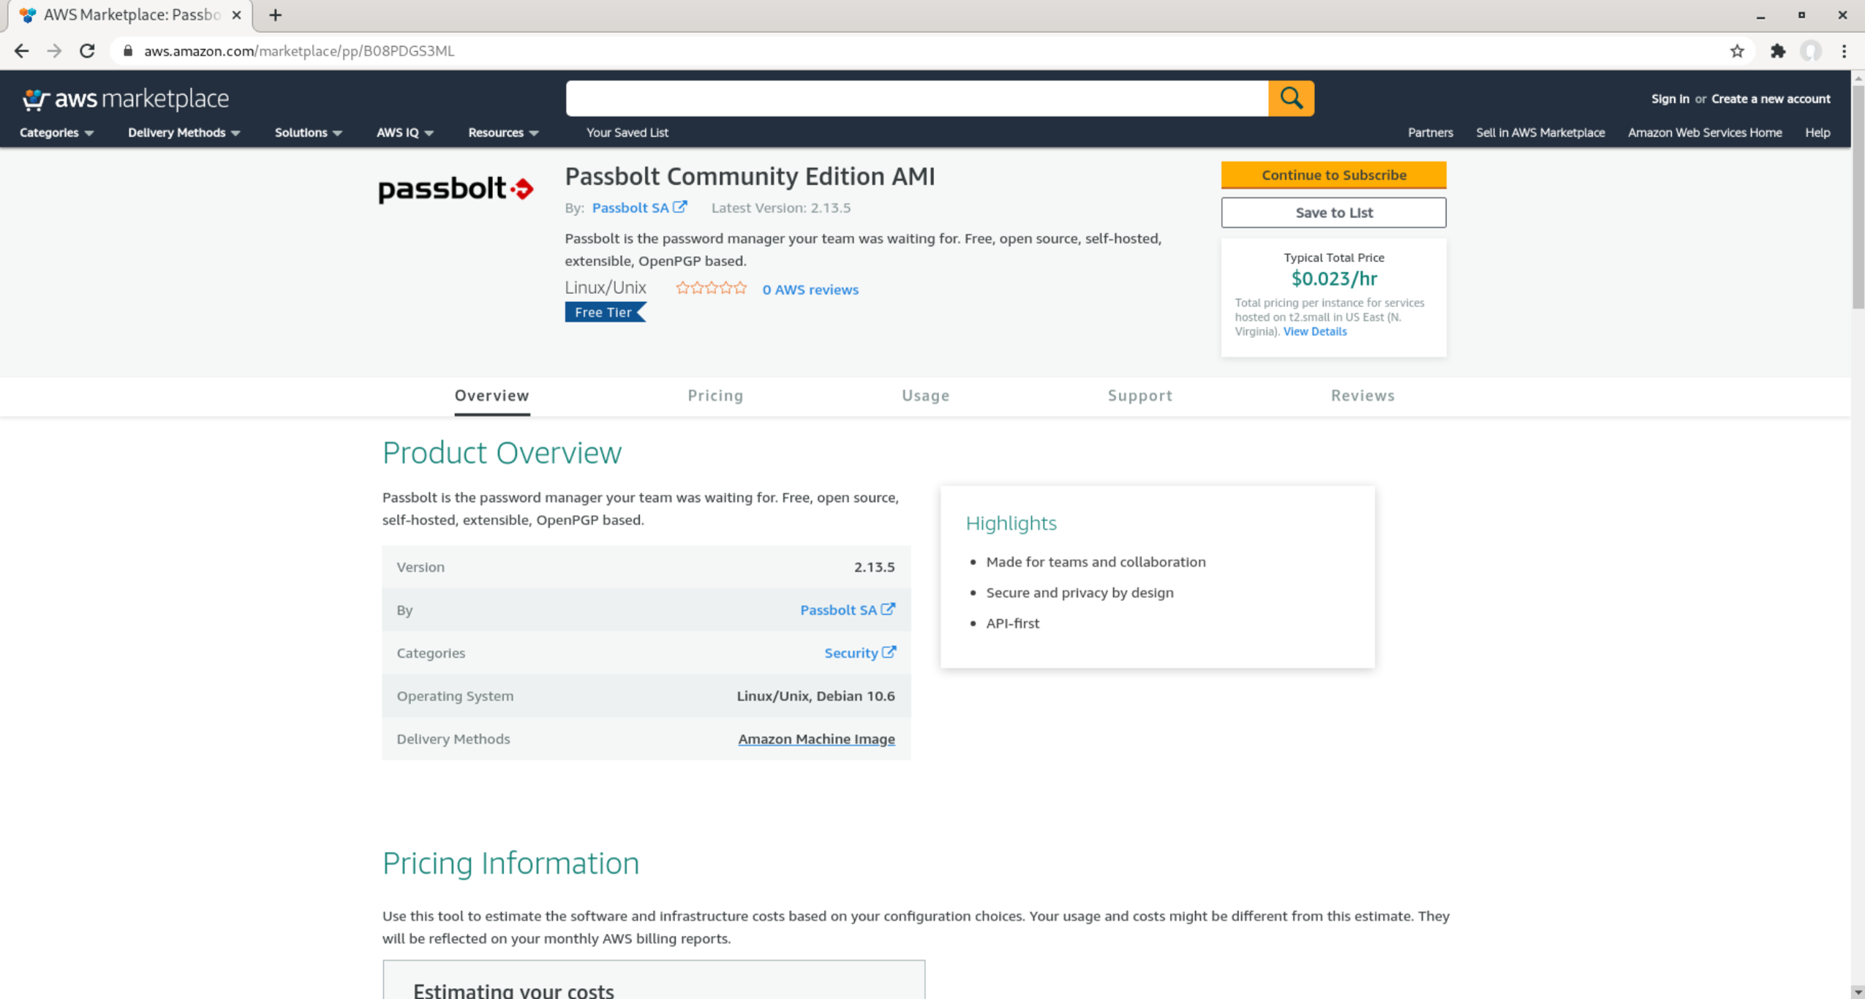Expand the Delivery Methods dropdown
This screenshot has width=1865, height=999.
pos(184,132)
